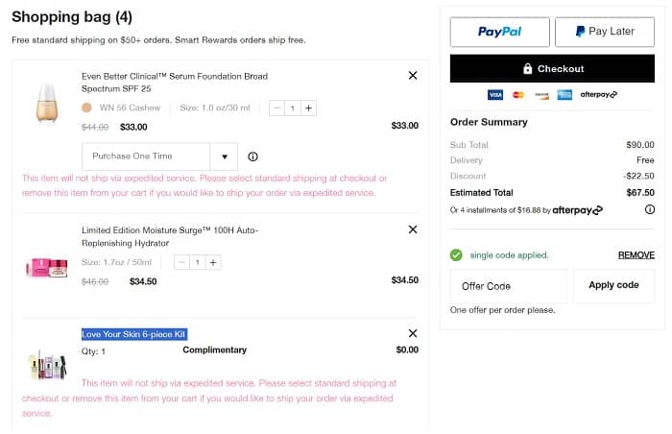Click the info icon beside Purchase One Time

(x=252, y=157)
